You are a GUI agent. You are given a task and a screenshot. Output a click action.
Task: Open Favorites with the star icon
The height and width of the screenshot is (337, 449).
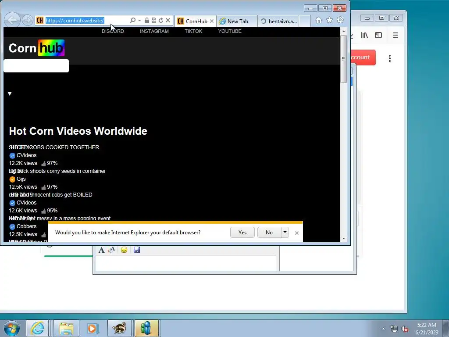(x=330, y=20)
